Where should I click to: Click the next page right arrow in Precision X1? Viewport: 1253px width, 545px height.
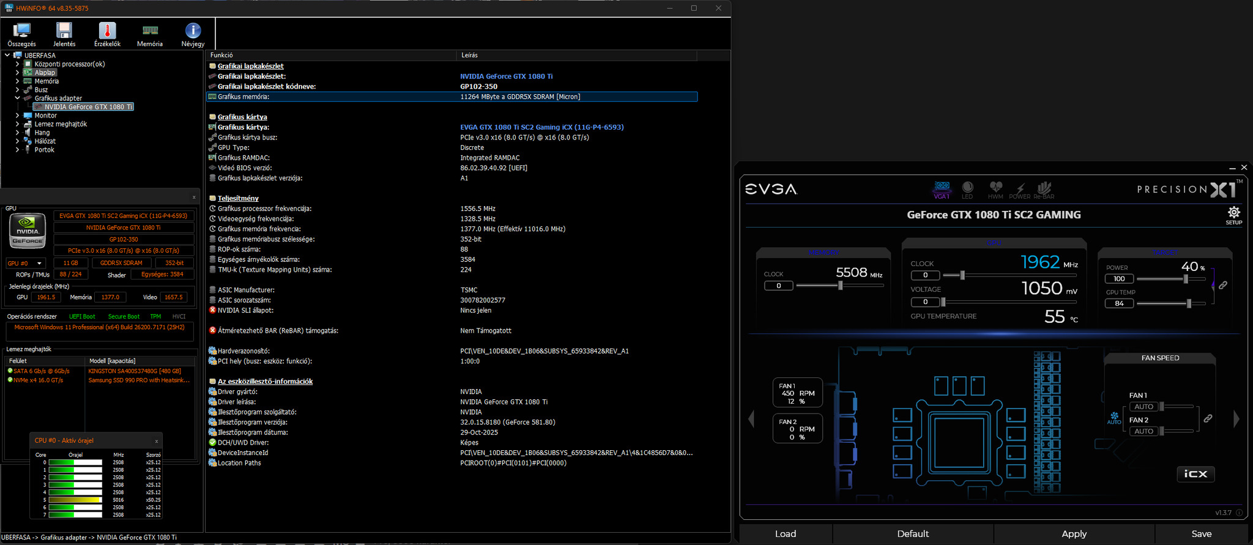click(x=1236, y=419)
